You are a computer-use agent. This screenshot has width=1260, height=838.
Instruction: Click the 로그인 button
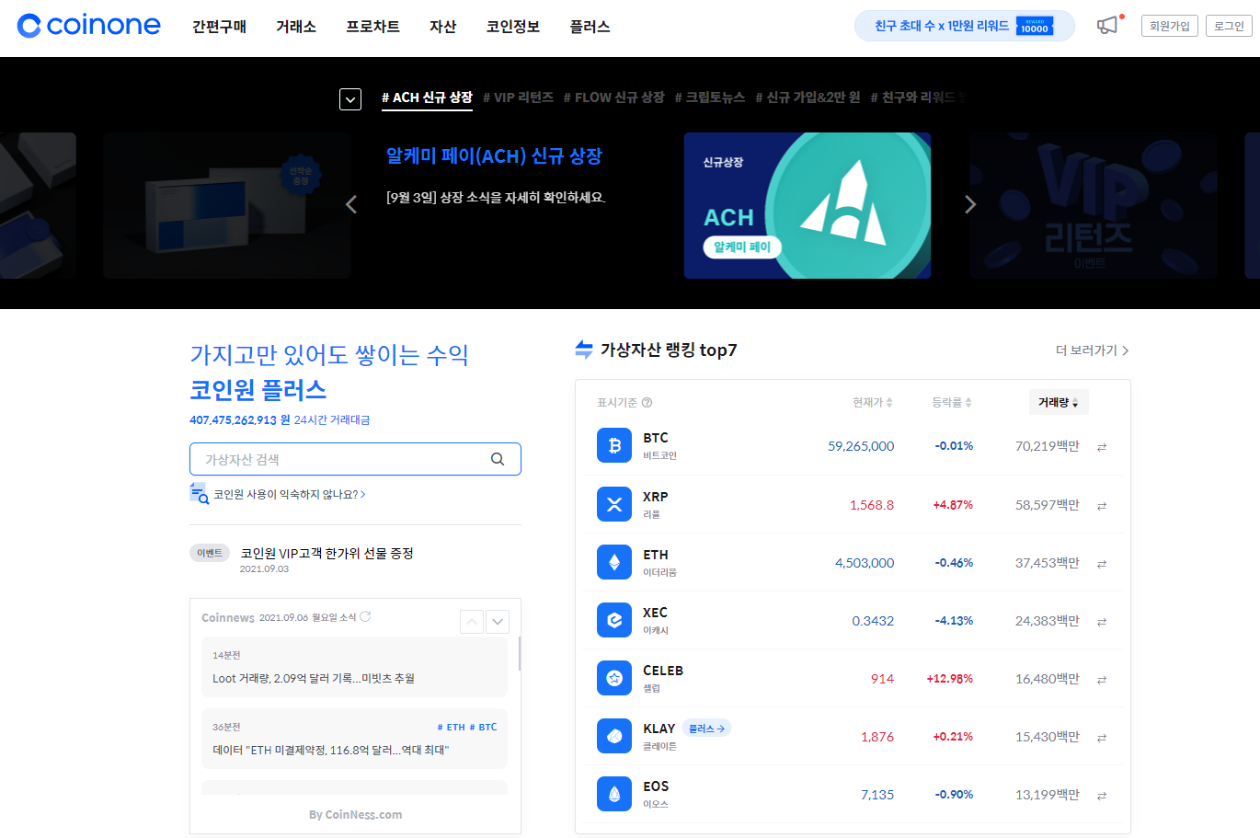(x=1229, y=26)
